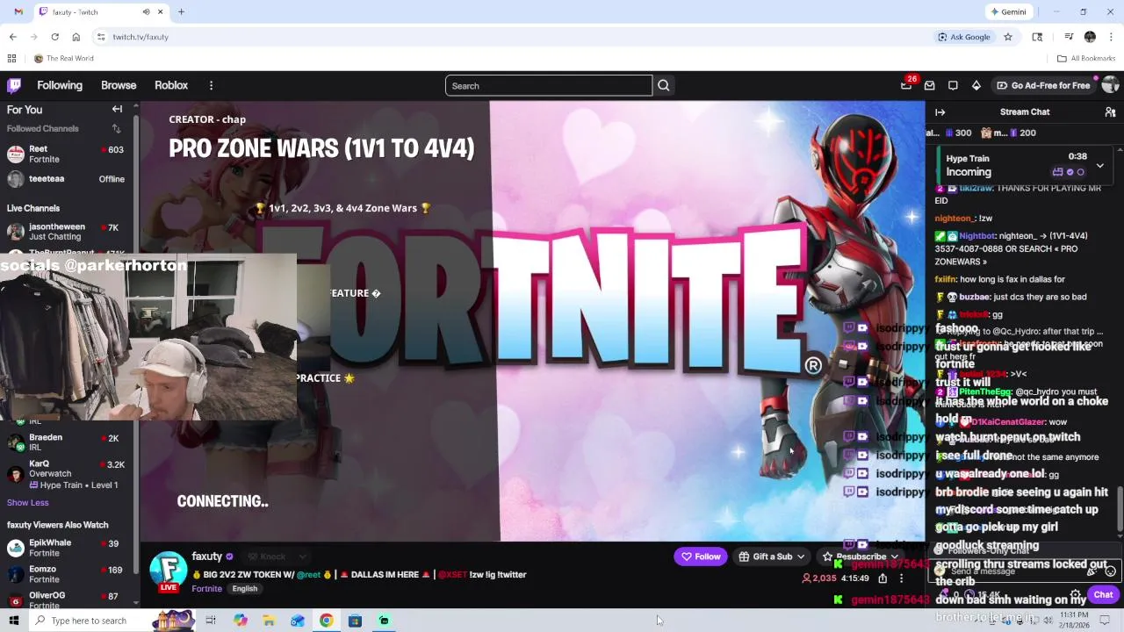Open the Get Bits diamond icon
This screenshot has height=632, width=1124.
pos(976,85)
